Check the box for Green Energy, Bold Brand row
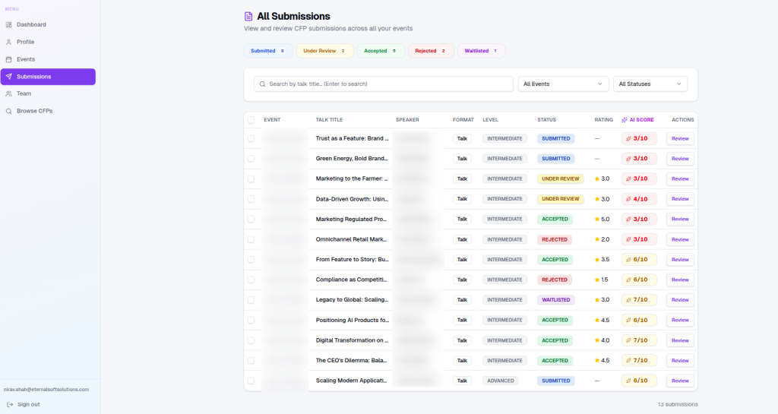The height and width of the screenshot is (414, 778). 251,159
